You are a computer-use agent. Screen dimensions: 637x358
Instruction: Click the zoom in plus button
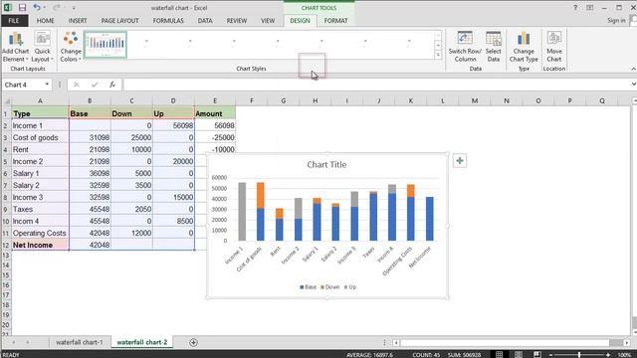608,355
